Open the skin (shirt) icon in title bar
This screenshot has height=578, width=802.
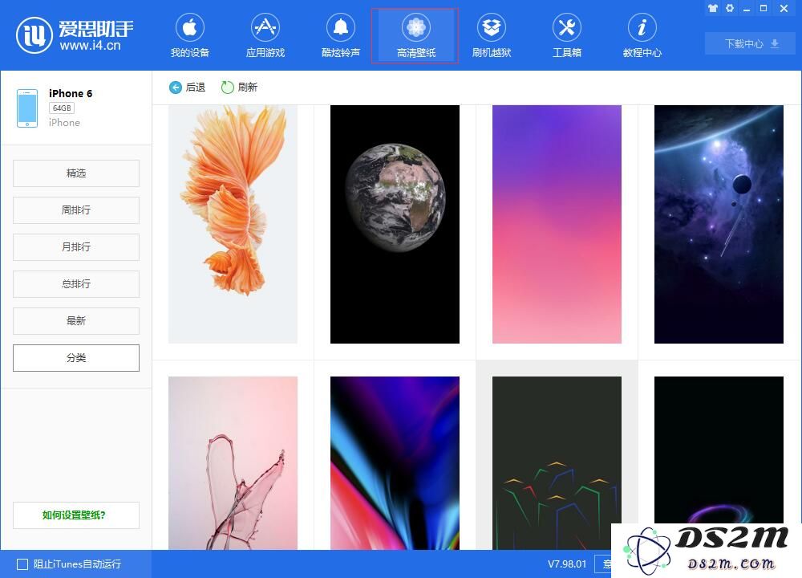pyautogui.click(x=713, y=8)
